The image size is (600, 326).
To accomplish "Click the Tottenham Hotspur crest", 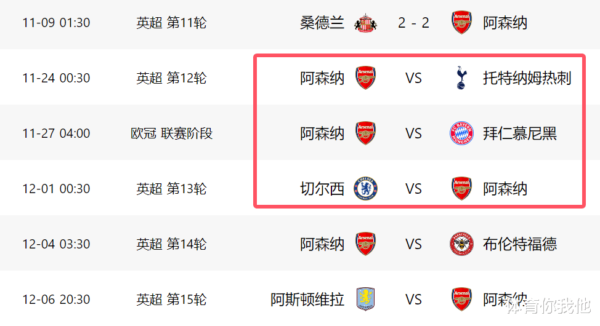I will tap(461, 78).
